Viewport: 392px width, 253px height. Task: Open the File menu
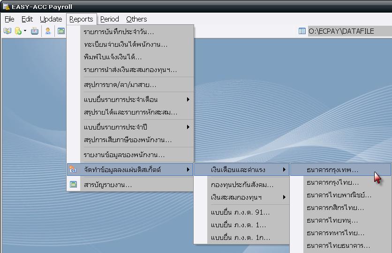[x=9, y=19]
